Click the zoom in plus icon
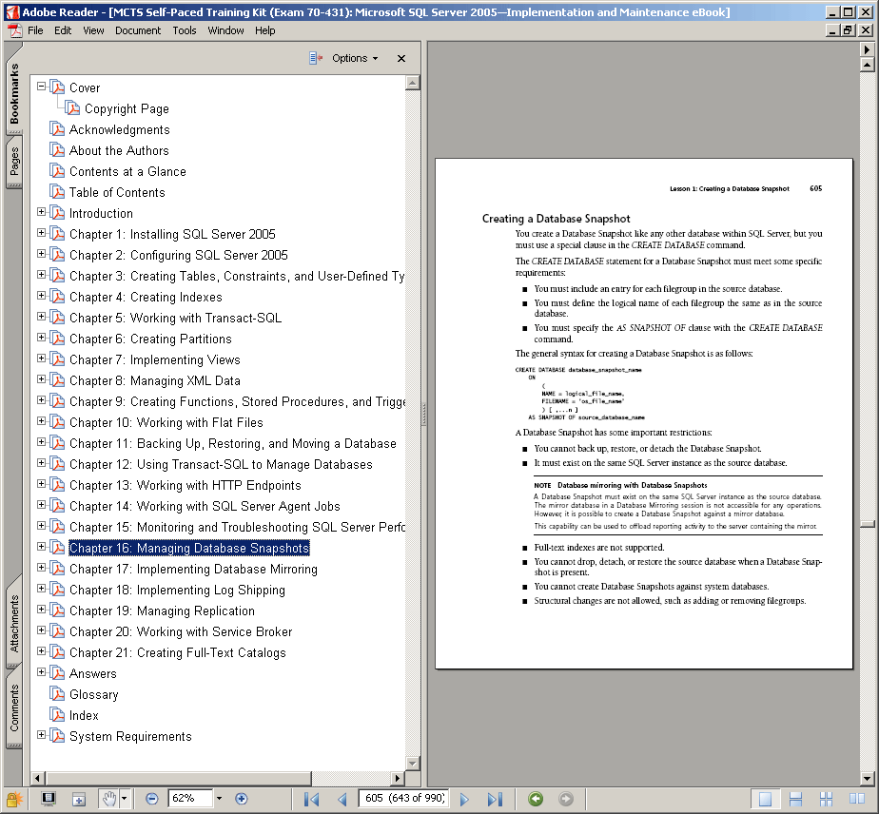Screen dimensions: 879x814 click(x=241, y=799)
